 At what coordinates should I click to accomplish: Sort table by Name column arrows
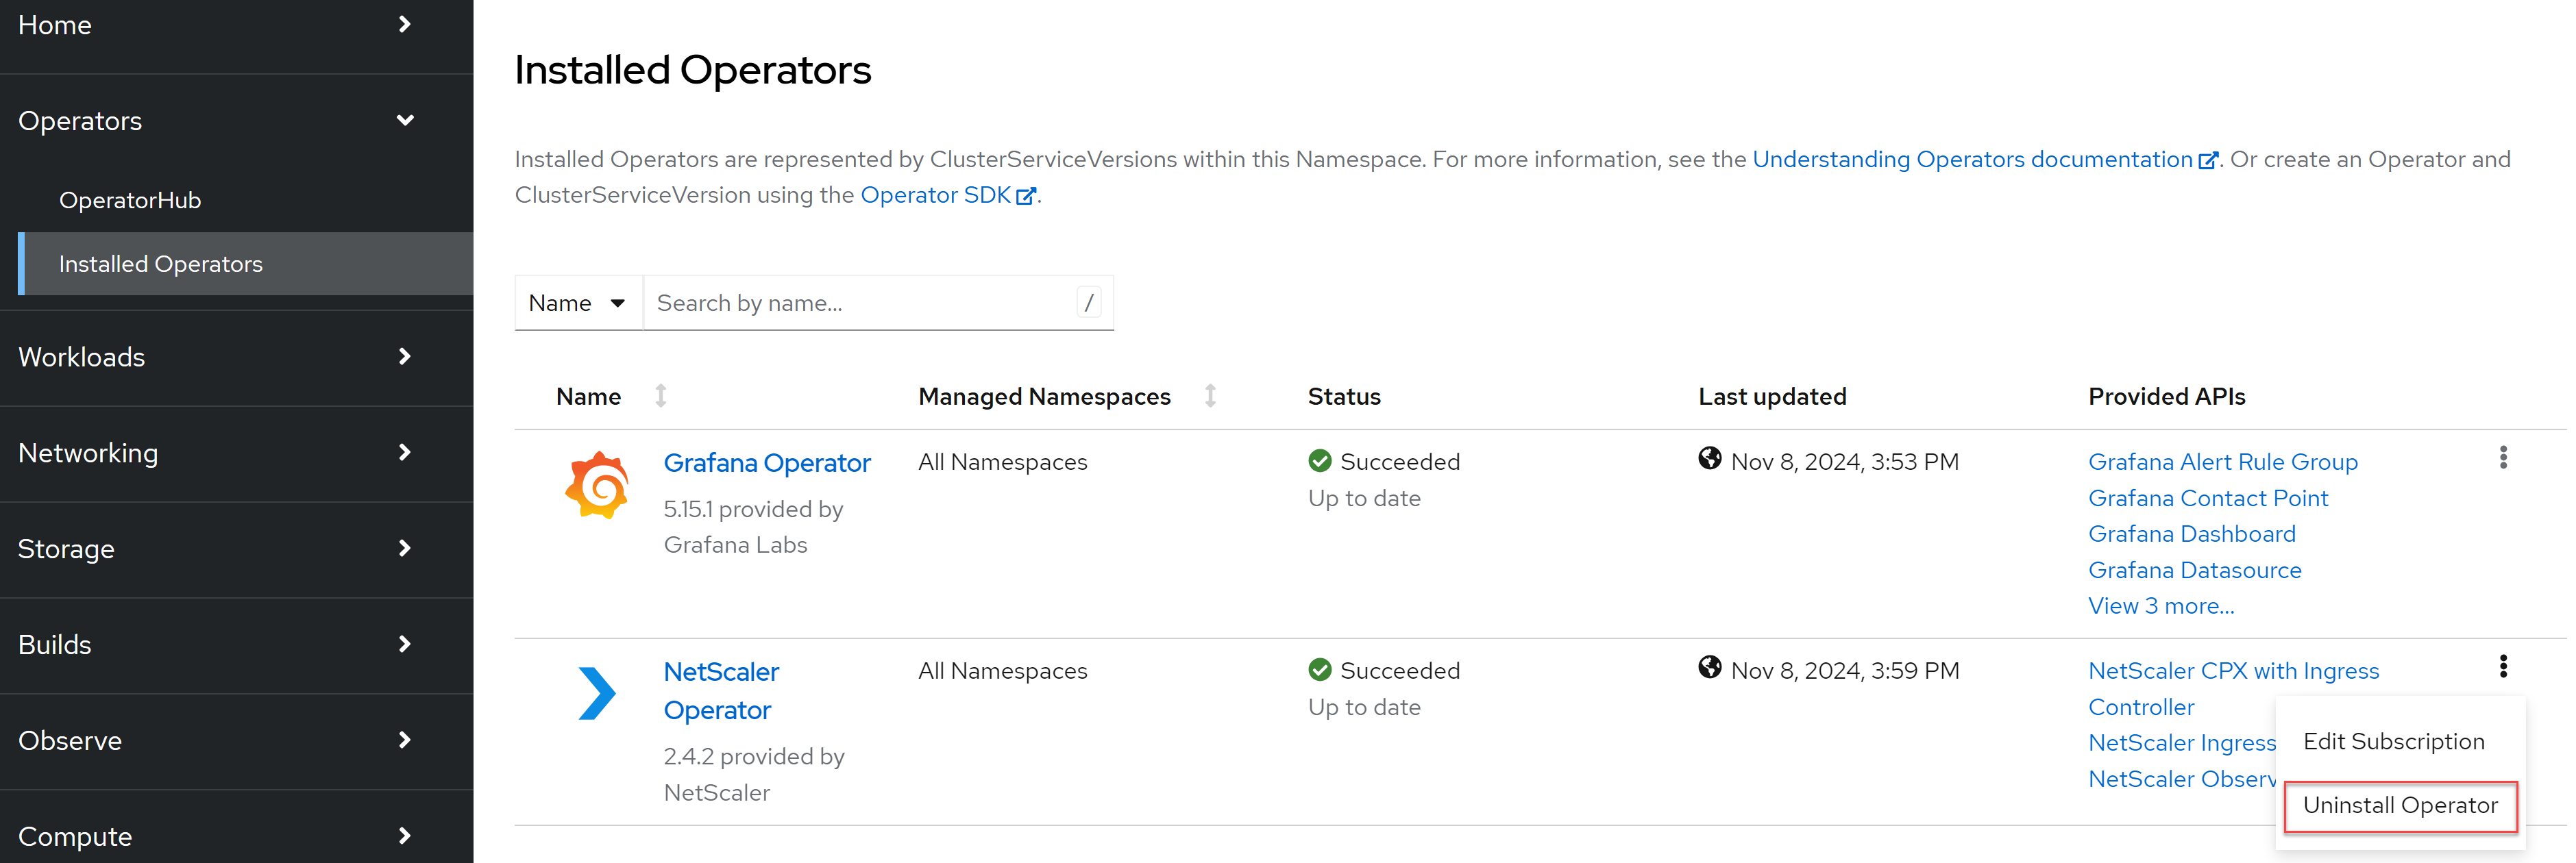coord(661,396)
